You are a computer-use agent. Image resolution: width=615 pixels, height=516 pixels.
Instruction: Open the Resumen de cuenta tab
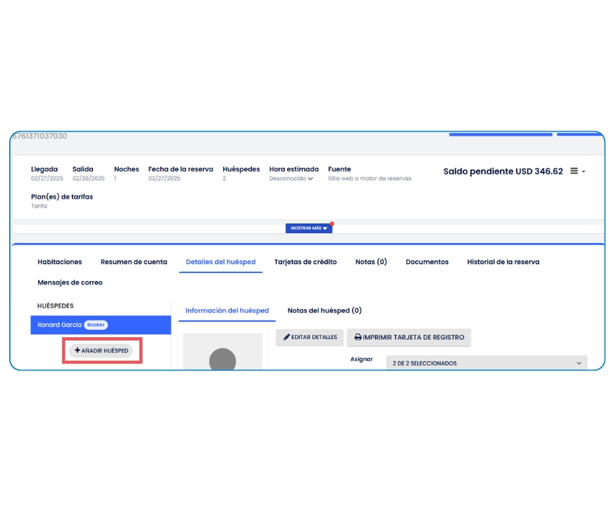click(x=133, y=262)
